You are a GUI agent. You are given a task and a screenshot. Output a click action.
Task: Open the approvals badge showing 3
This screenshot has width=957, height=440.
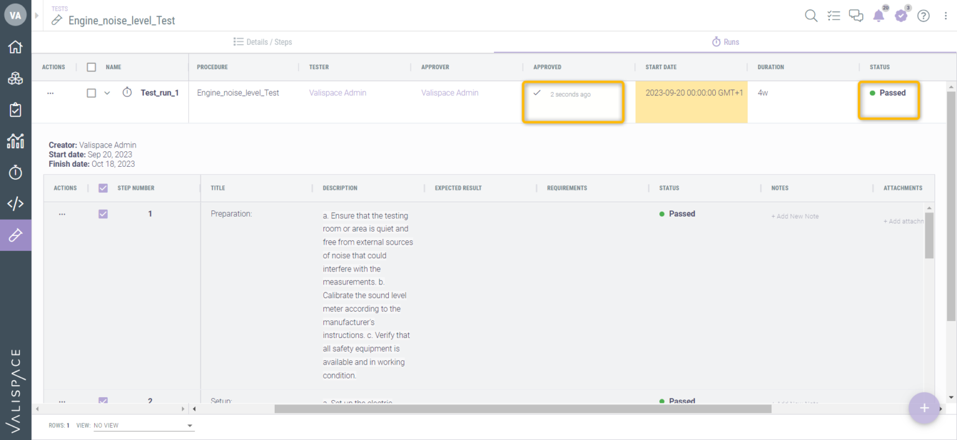click(901, 16)
